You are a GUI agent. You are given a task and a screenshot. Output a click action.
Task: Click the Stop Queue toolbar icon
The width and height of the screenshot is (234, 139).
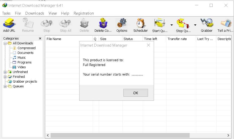(x=183, y=23)
